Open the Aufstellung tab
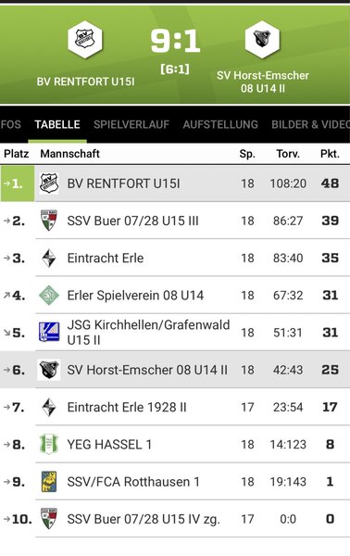350x556 pixels. pyautogui.click(x=220, y=124)
